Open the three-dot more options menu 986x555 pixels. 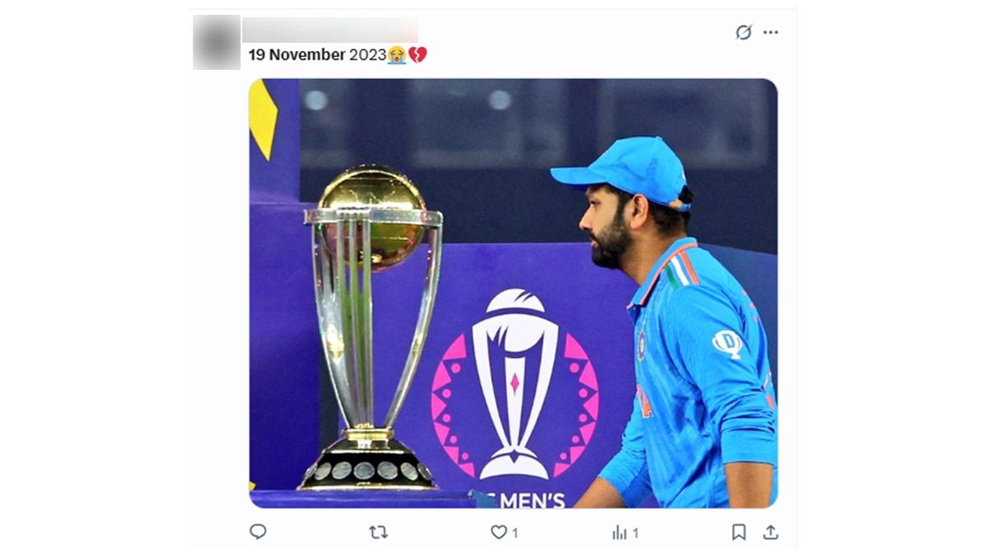tap(770, 32)
